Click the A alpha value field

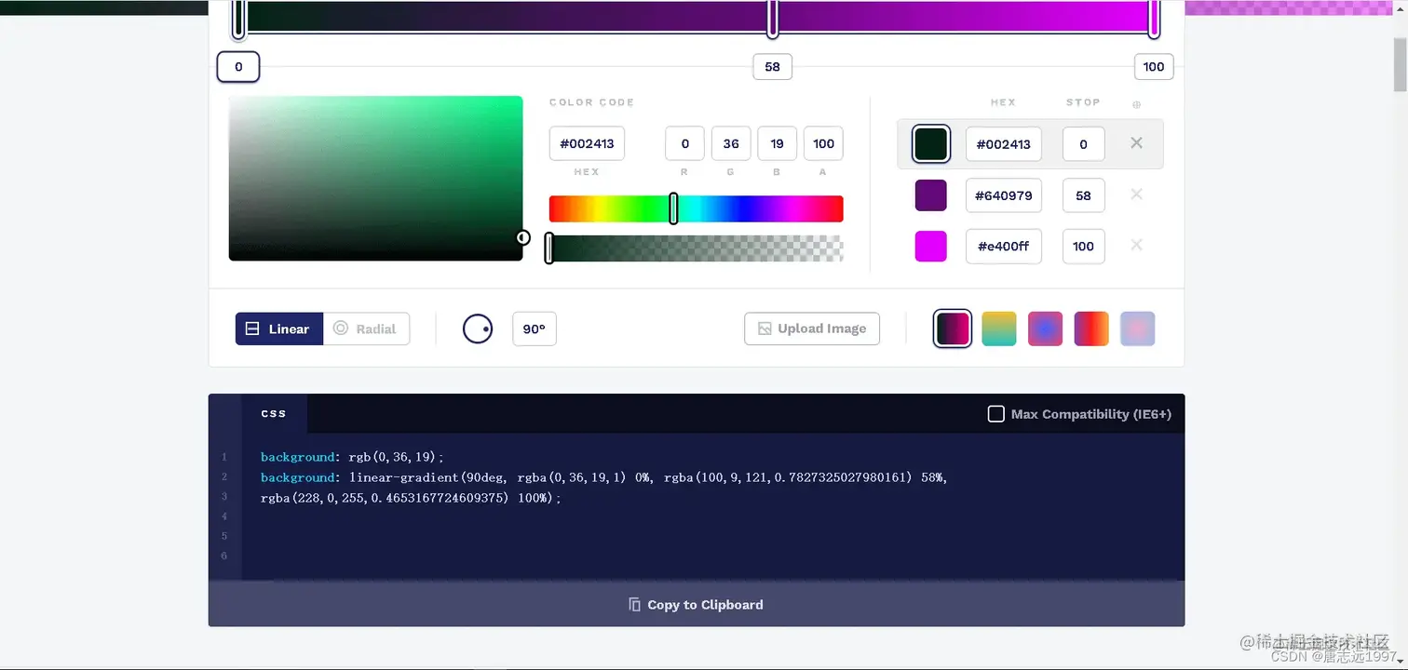(823, 143)
